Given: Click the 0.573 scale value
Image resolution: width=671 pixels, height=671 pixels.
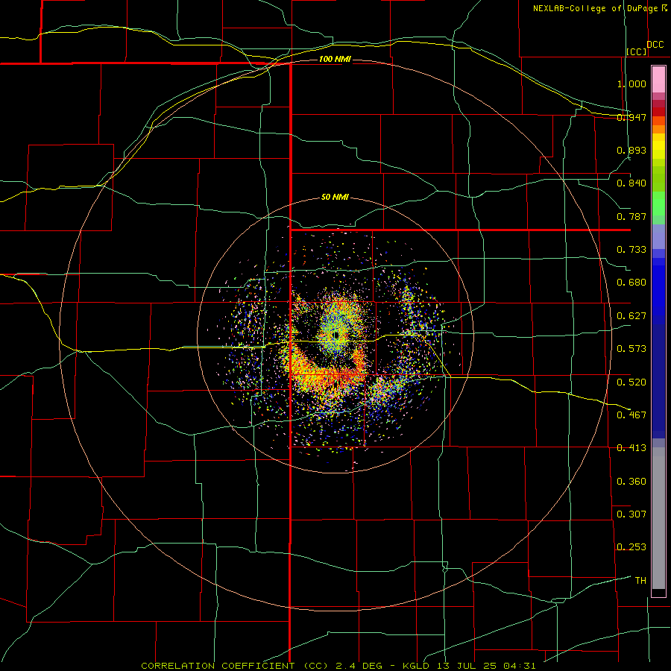Looking at the screenshot, I should coord(631,349).
